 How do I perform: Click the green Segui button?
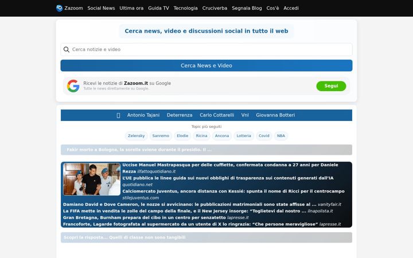click(331, 86)
